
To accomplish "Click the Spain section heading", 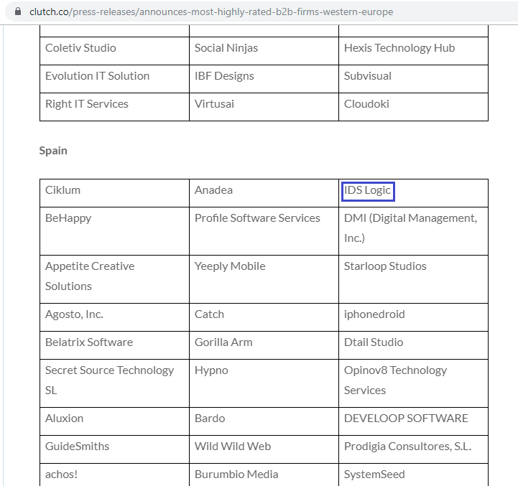I will click(x=53, y=151).
